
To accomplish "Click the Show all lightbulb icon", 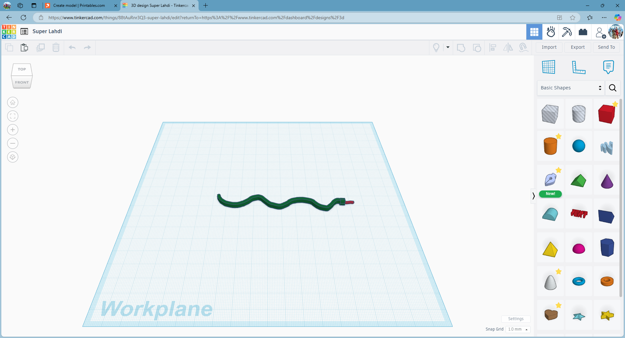I will (436, 47).
